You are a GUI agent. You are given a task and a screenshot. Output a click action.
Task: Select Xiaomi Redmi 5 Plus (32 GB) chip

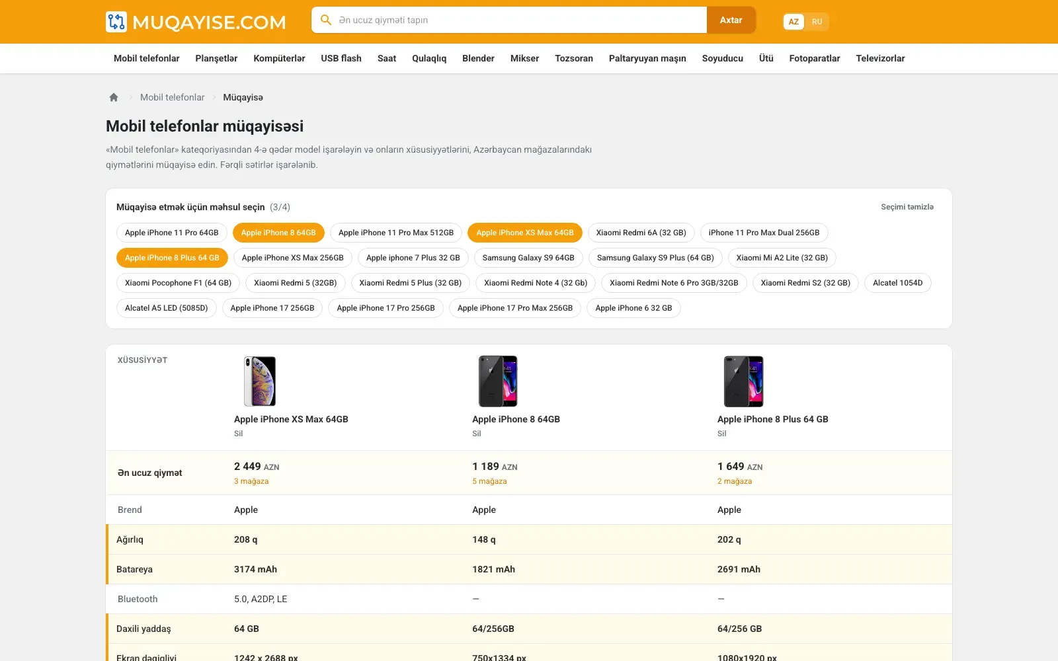click(411, 283)
